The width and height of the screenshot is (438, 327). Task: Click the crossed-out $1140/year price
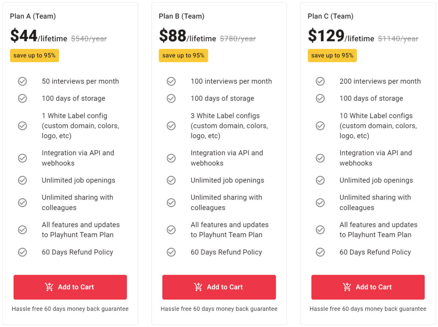click(x=398, y=38)
